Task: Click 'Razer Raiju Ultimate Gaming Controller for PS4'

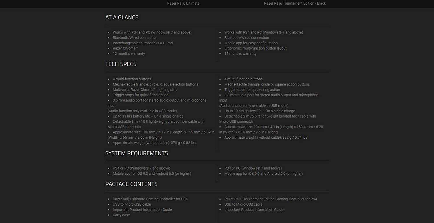Action: click(x=150, y=199)
